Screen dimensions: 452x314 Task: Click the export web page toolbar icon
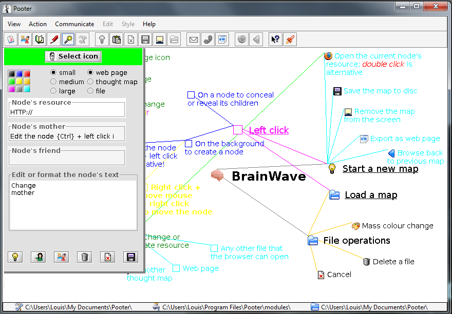[222, 40]
